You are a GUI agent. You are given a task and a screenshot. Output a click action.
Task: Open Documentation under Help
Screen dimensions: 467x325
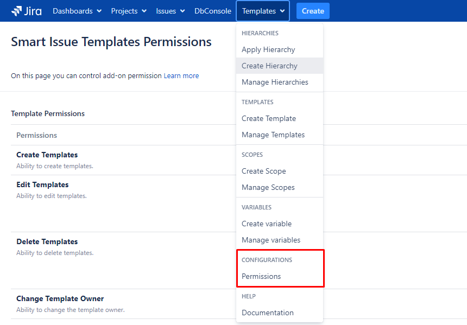pyautogui.click(x=268, y=313)
